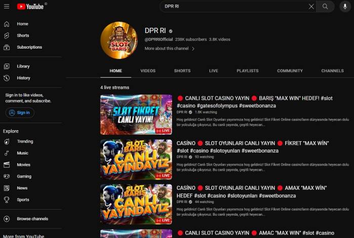Click Music label in Explore section
The width and height of the screenshot is (354, 238).
23,153
